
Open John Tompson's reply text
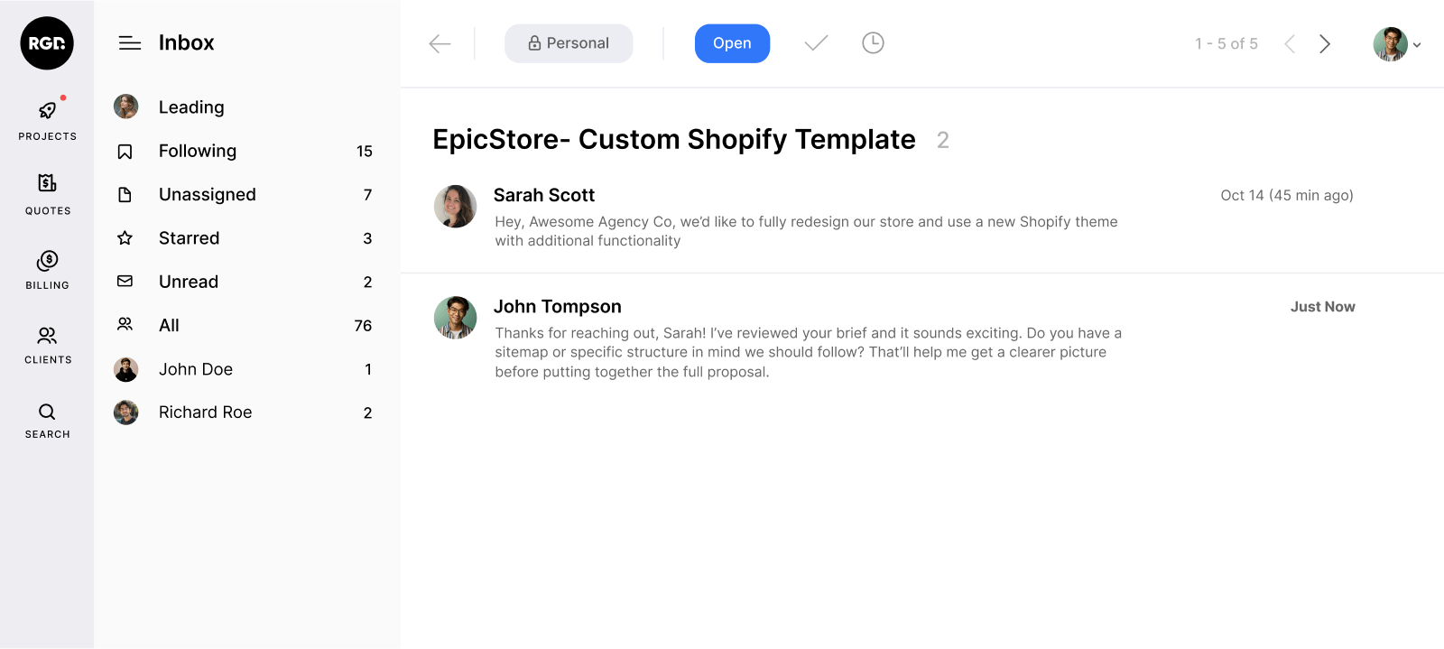point(809,352)
